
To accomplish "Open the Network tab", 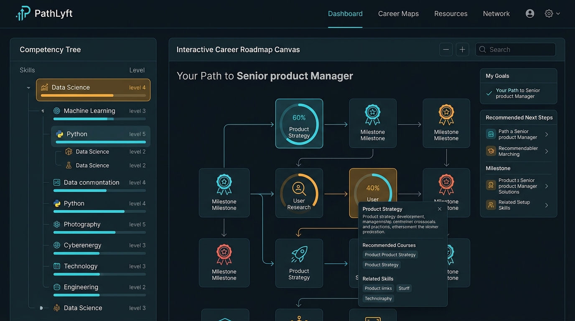I will point(496,14).
